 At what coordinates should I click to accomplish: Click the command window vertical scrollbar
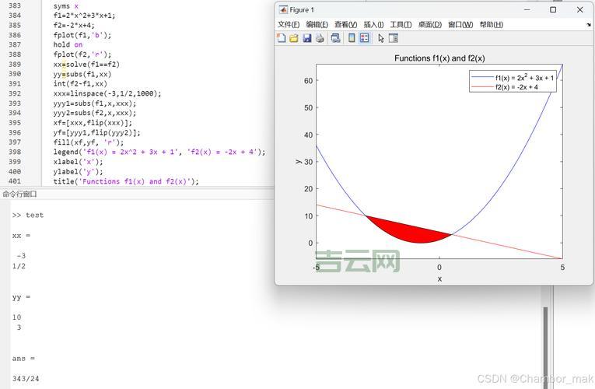click(544, 342)
